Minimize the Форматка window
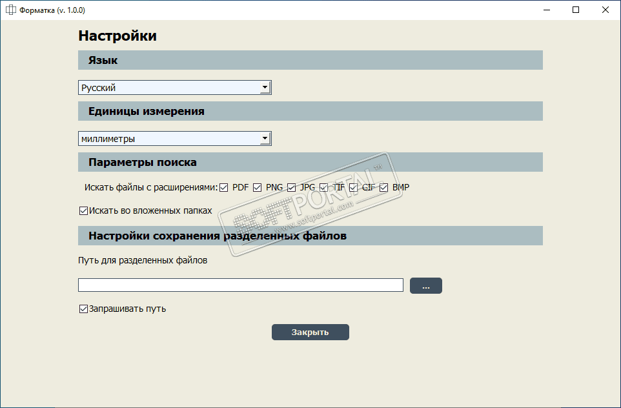This screenshot has width=621, height=408. [547, 10]
